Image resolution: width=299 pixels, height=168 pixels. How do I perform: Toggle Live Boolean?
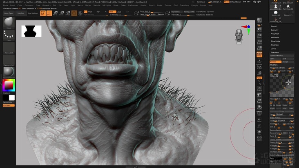pos(33,13)
